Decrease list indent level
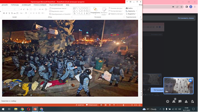The width and height of the screenshot is (198, 112). (x=40, y=9)
